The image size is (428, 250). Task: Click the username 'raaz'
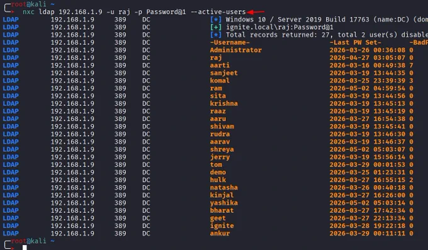[x=218, y=111]
